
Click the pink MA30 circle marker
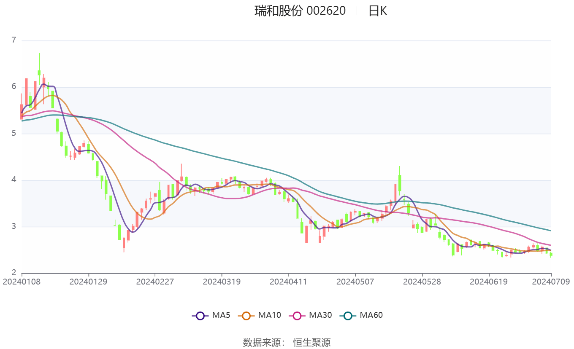coord(298,315)
